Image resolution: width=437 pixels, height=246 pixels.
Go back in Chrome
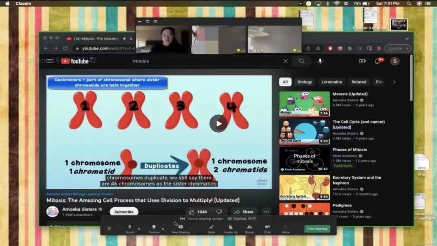tap(46, 48)
